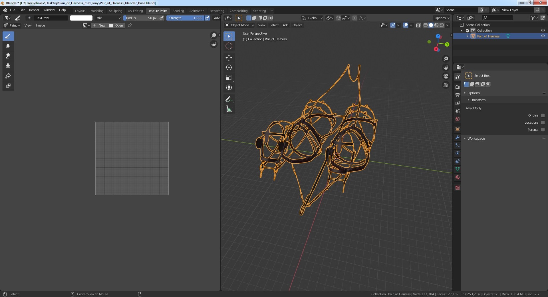Image resolution: width=548 pixels, height=297 pixels.
Task: Enable Affect Only Parents checkbox
Action: coord(543,130)
